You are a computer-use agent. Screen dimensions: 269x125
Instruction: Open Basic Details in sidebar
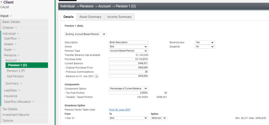[x=24, y=22]
